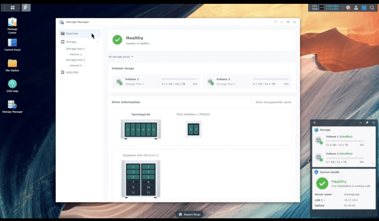The width and height of the screenshot is (379, 221).
Task: Click the Storage Manager title bar icon
Action: pos(61,22)
